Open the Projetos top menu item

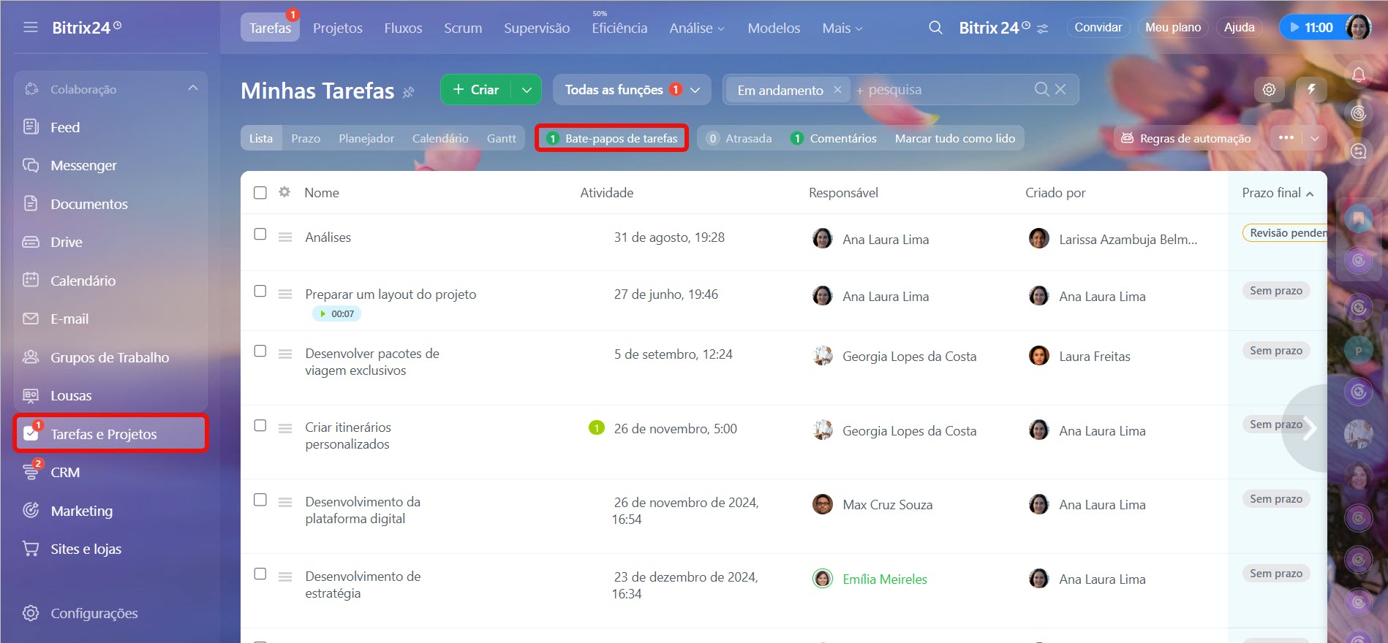337,28
